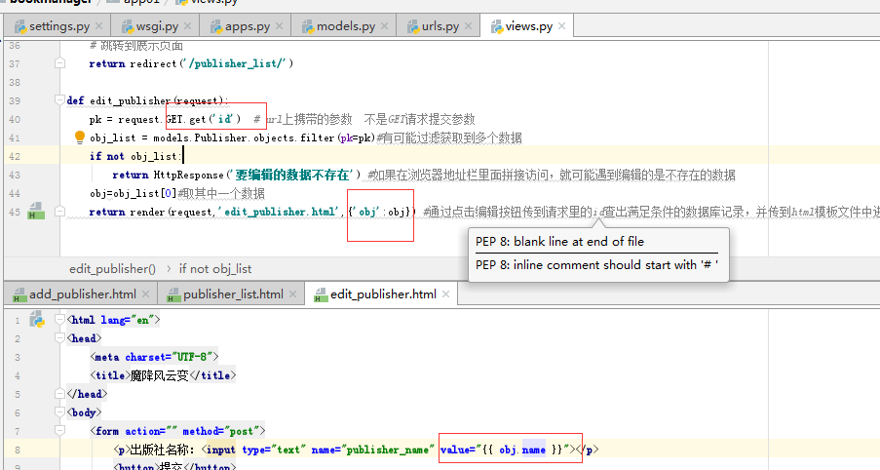This screenshot has width=880, height=470.
Task: Select the edit_publisher.html tab
Action: [383, 294]
